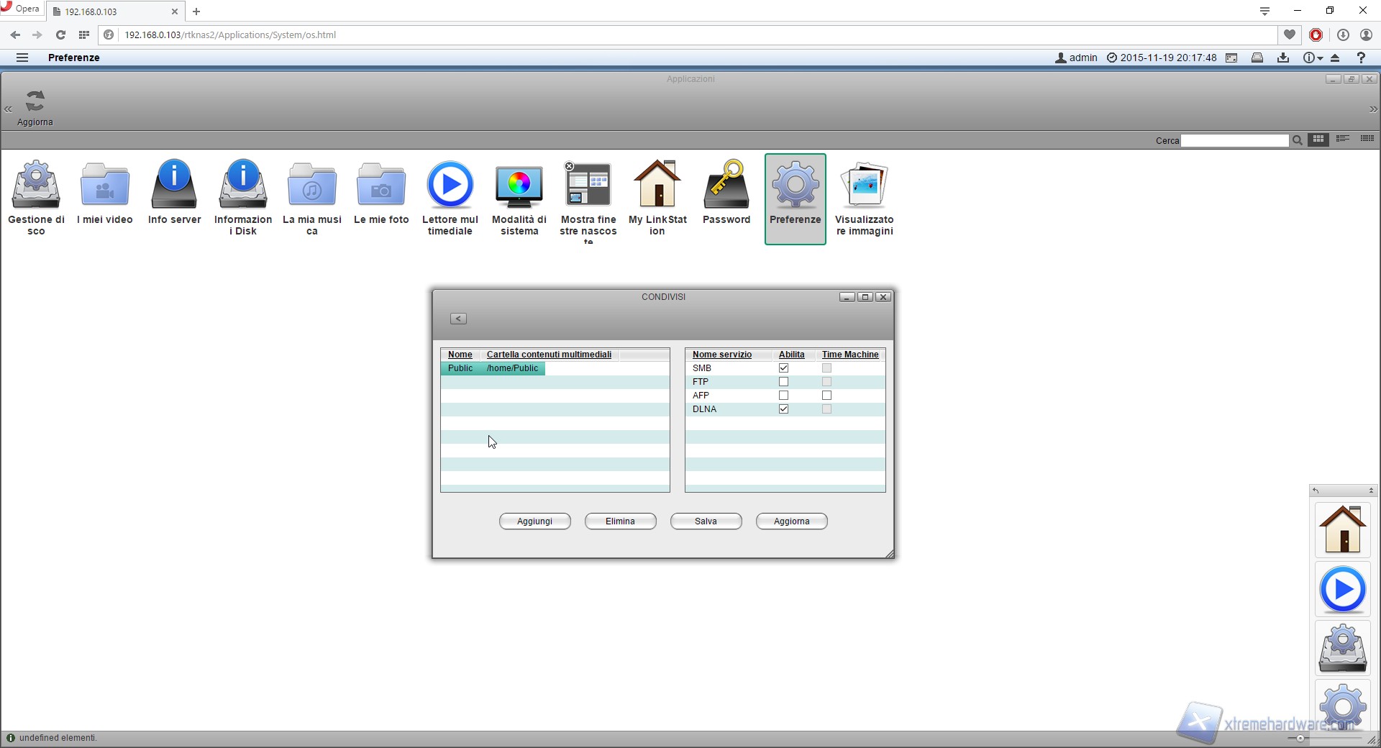Enable Time Machine for AFP
The image size is (1381, 748).
coord(827,396)
